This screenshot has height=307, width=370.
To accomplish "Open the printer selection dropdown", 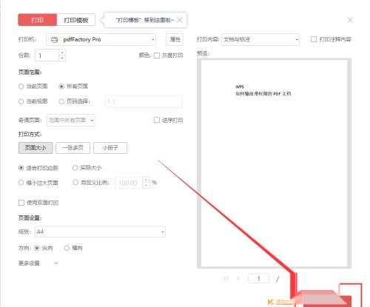I will (x=101, y=39).
